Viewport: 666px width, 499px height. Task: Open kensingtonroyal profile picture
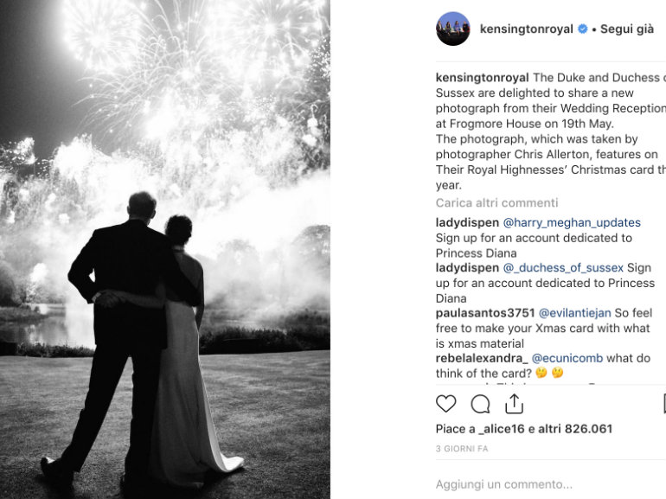pos(452,29)
